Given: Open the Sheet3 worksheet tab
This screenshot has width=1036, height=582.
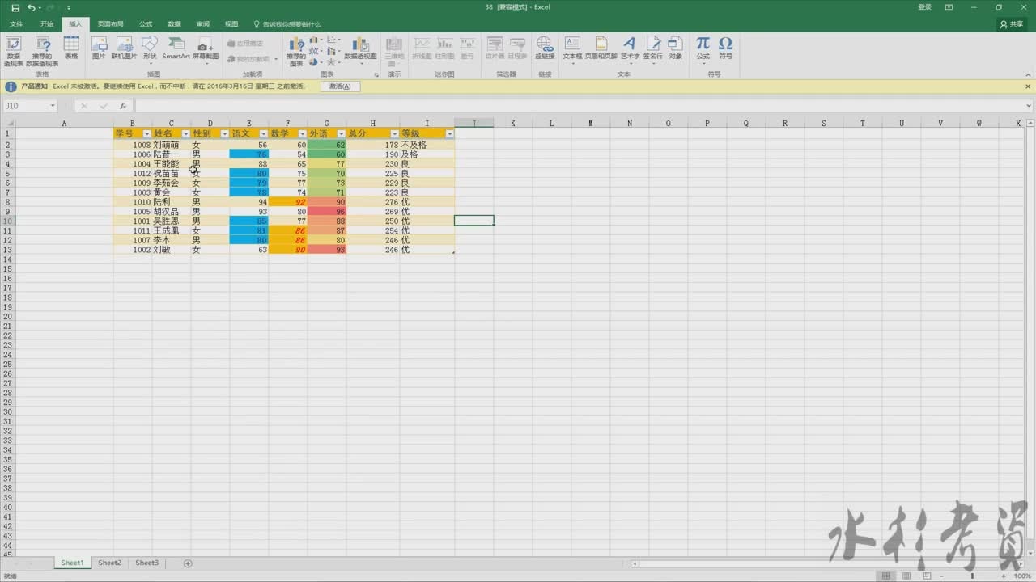Looking at the screenshot, I should [x=146, y=563].
